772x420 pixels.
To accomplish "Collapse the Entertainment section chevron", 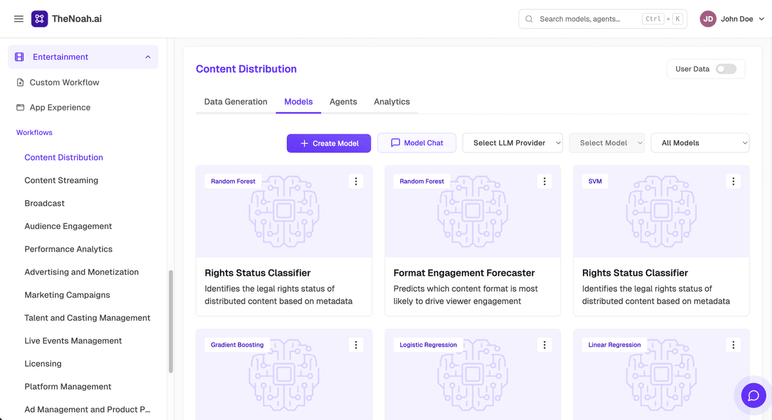I will 148,57.
